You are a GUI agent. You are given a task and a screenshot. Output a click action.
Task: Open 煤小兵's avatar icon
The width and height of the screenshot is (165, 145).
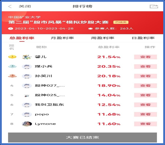27,66
